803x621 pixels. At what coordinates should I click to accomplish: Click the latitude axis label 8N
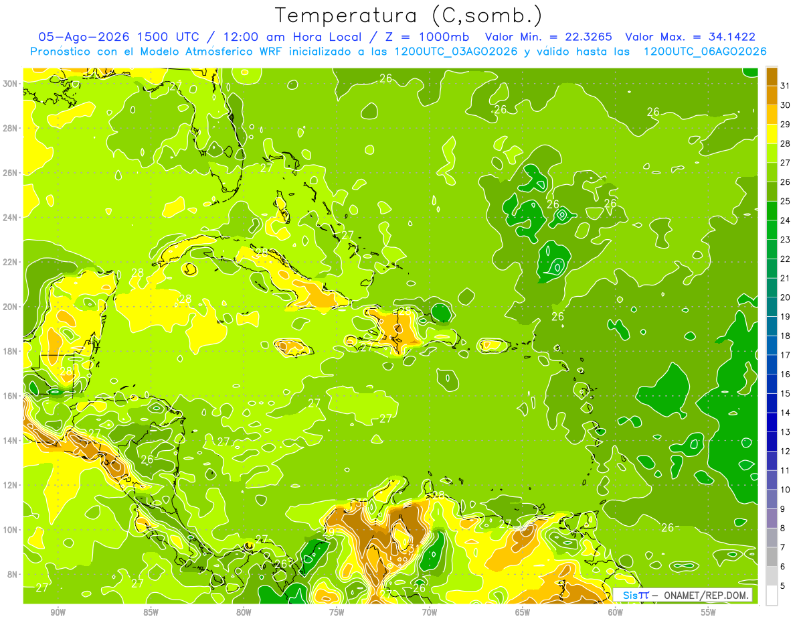point(13,574)
